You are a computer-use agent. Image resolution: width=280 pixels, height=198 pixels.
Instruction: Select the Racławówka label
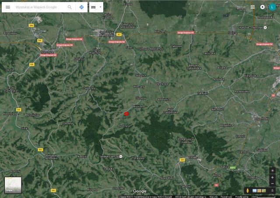(x=242, y=92)
